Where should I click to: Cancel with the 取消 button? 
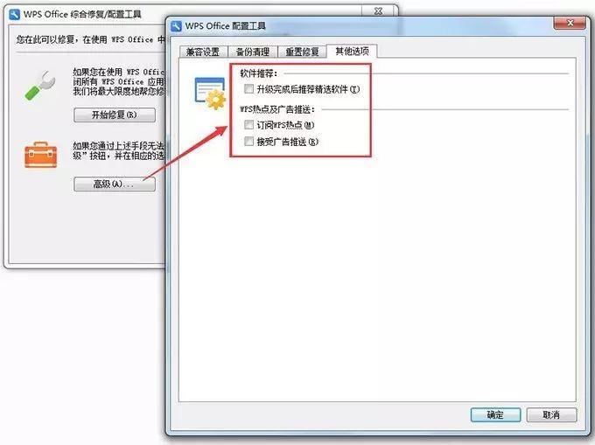coord(551,414)
